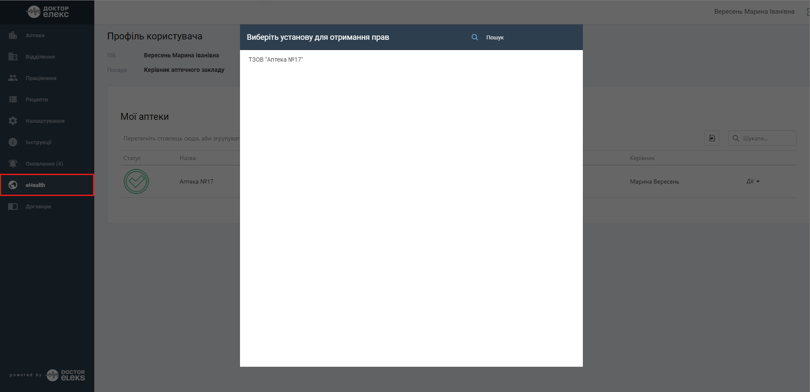
Task: Open the Аптеки sidebar icon
Action: point(13,35)
